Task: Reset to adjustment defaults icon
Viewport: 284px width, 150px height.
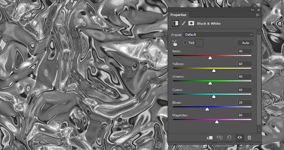Action: [229, 138]
